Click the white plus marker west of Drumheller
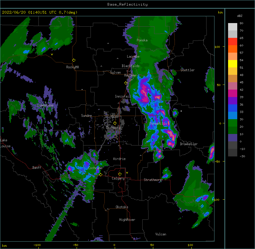 coord(181,111)
